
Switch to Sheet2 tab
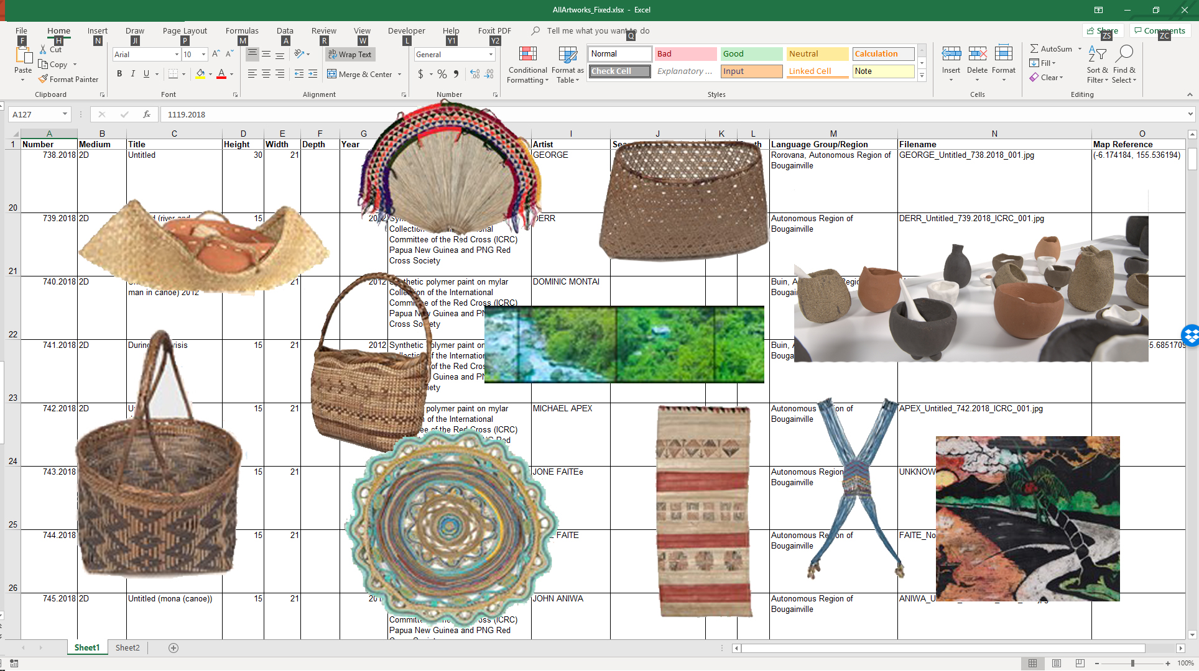pyautogui.click(x=127, y=648)
